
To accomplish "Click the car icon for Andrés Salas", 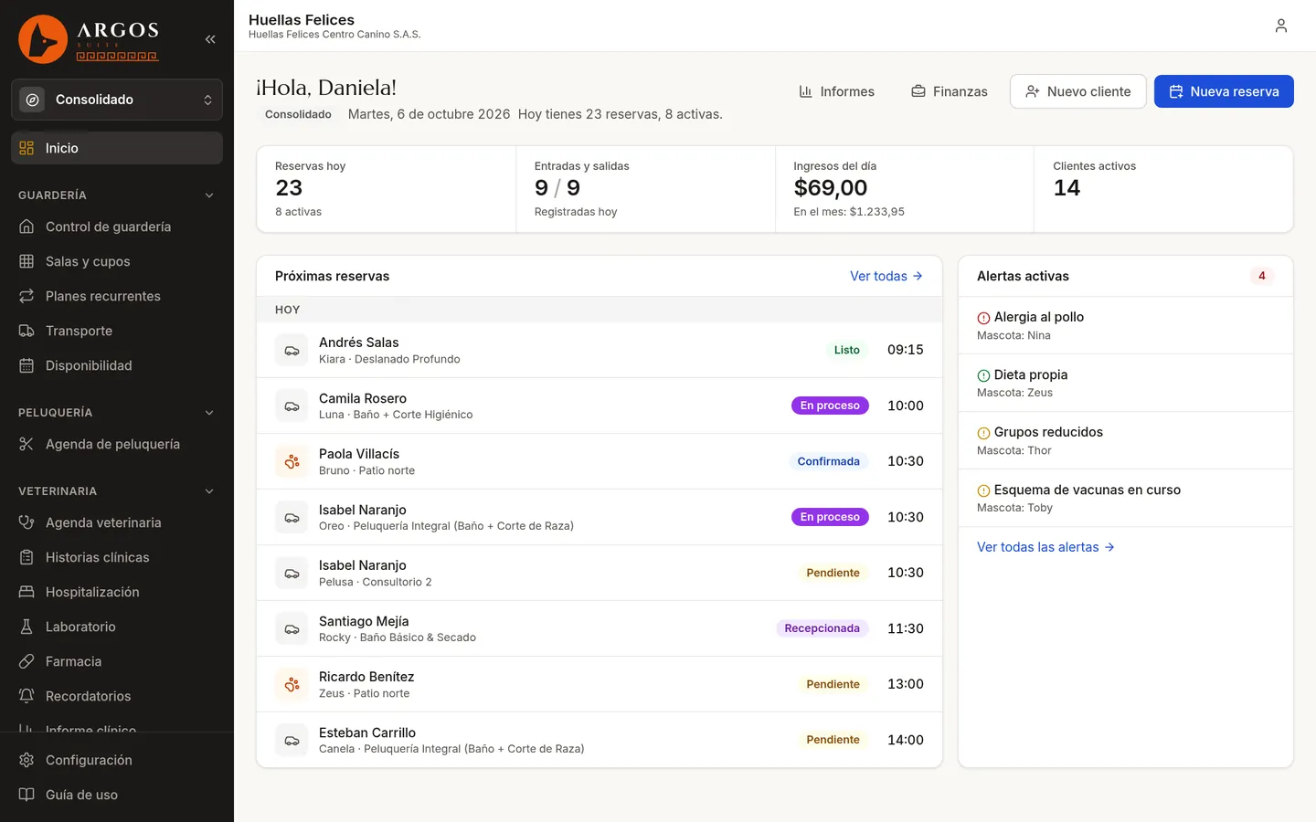I will (x=292, y=350).
